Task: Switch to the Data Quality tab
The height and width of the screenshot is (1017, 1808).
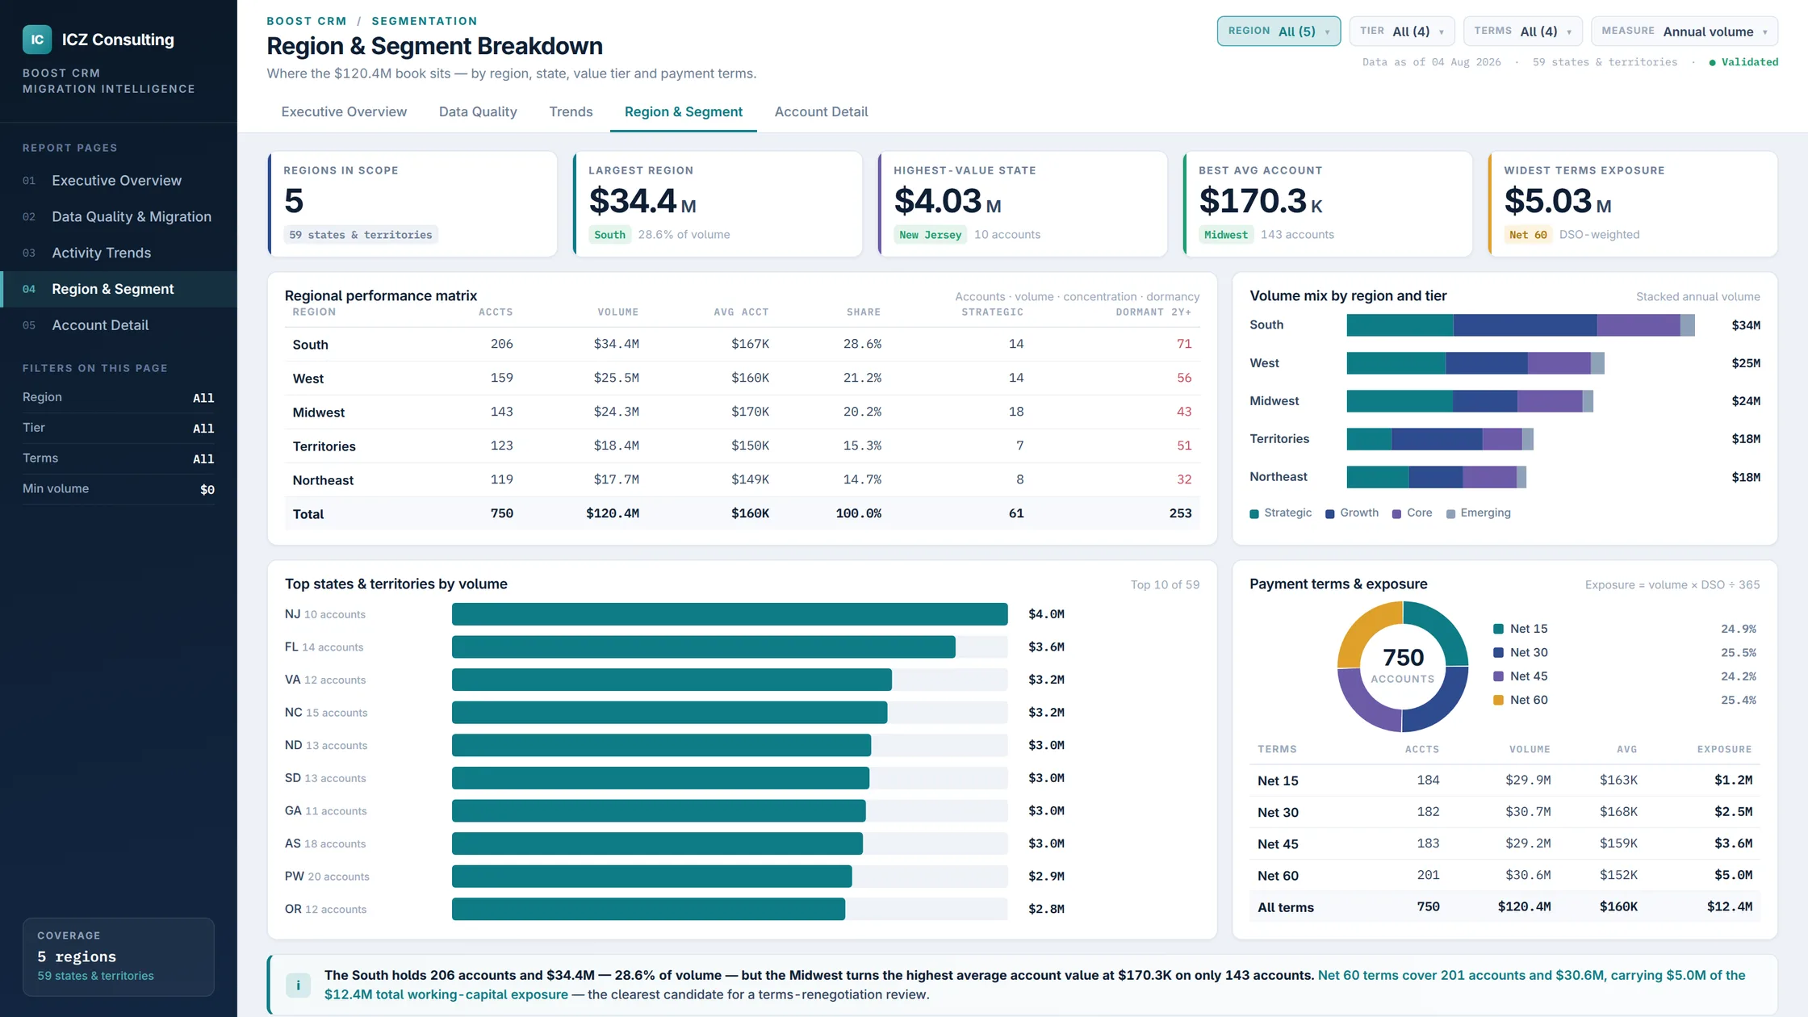Action: click(x=478, y=112)
